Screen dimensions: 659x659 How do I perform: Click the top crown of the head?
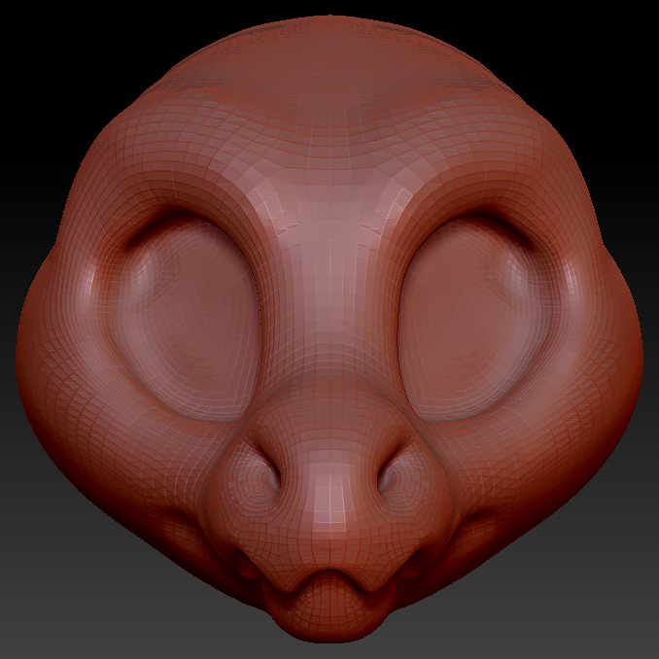coord(329,39)
